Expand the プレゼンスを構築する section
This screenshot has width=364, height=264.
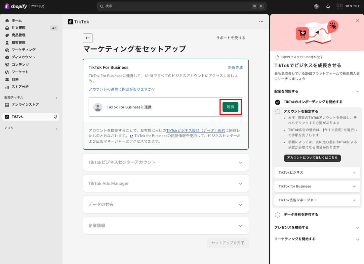coord(357,228)
